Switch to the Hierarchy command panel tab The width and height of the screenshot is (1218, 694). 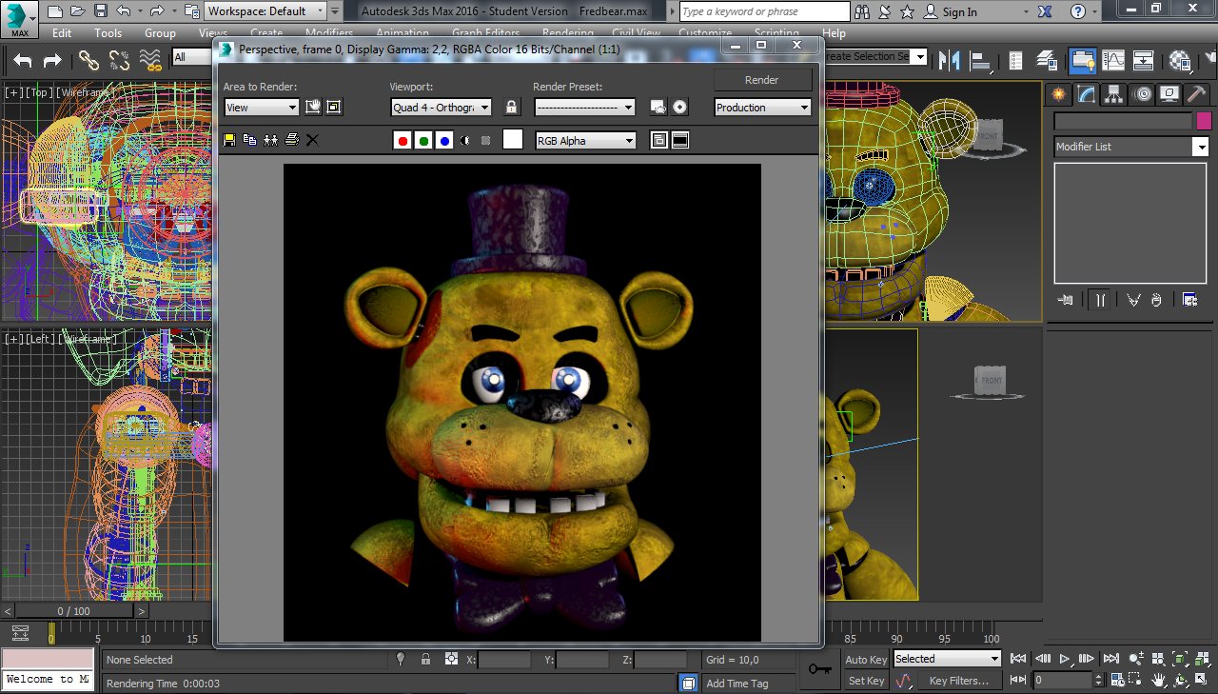[1113, 93]
